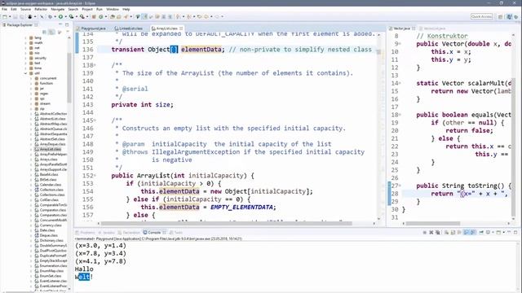Expand the security package node

[x=25, y=58]
